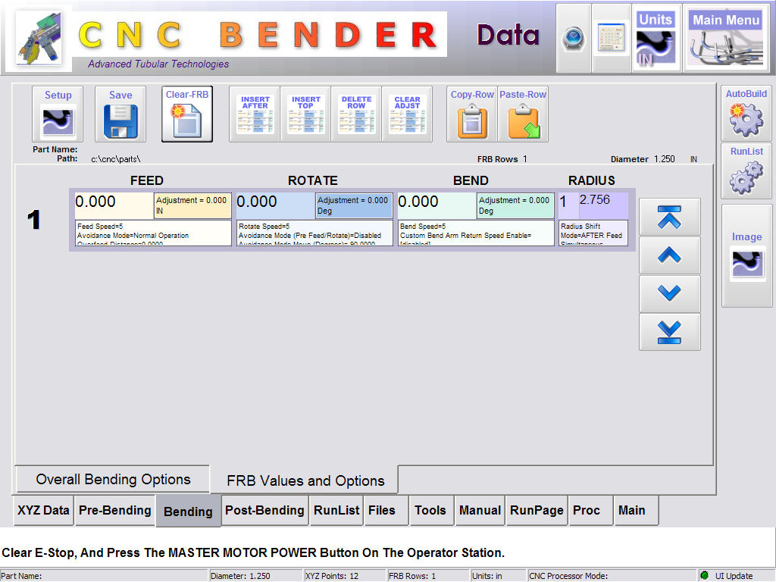This screenshot has height=582, width=776.
Task: Select the XYZ Data tab
Action: coord(44,511)
